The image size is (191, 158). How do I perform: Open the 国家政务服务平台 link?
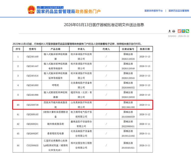[153, 11]
